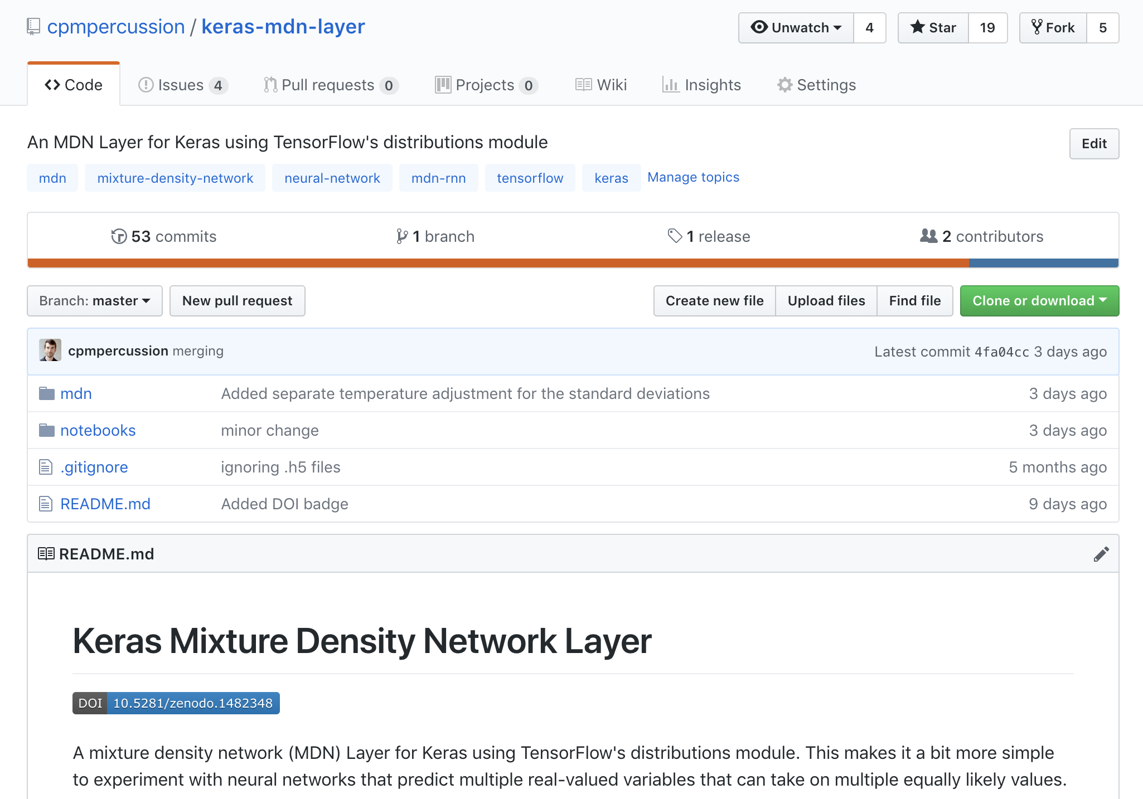1143x799 pixels.
Task: Click the Issues tab exclamation icon
Action: pos(146,85)
